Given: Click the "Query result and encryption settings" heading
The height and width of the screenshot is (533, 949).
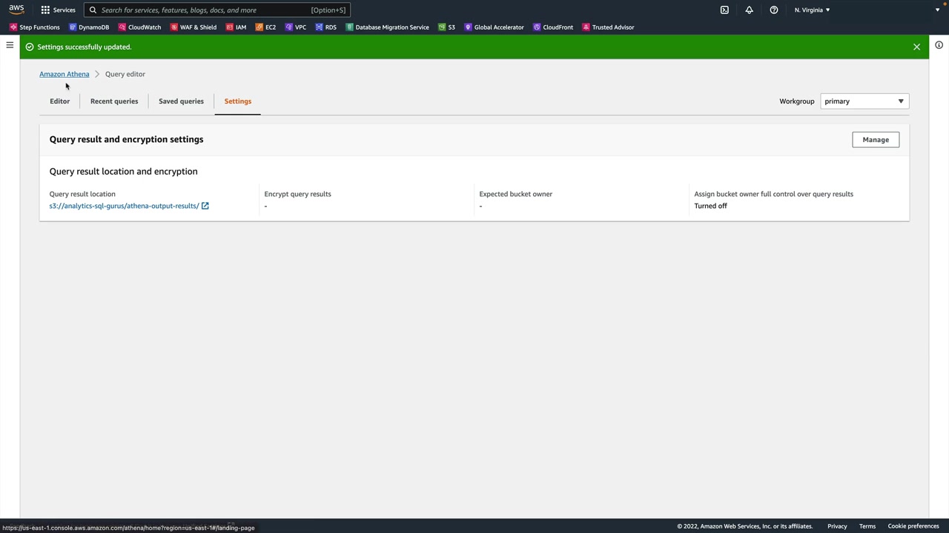Looking at the screenshot, I should pyautogui.click(x=127, y=139).
